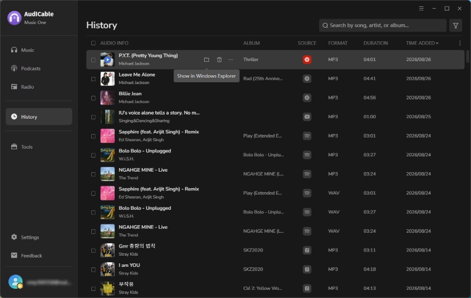Screen dimensions: 471x298
Task: Click the ALBUM column header
Action: (251, 43)
